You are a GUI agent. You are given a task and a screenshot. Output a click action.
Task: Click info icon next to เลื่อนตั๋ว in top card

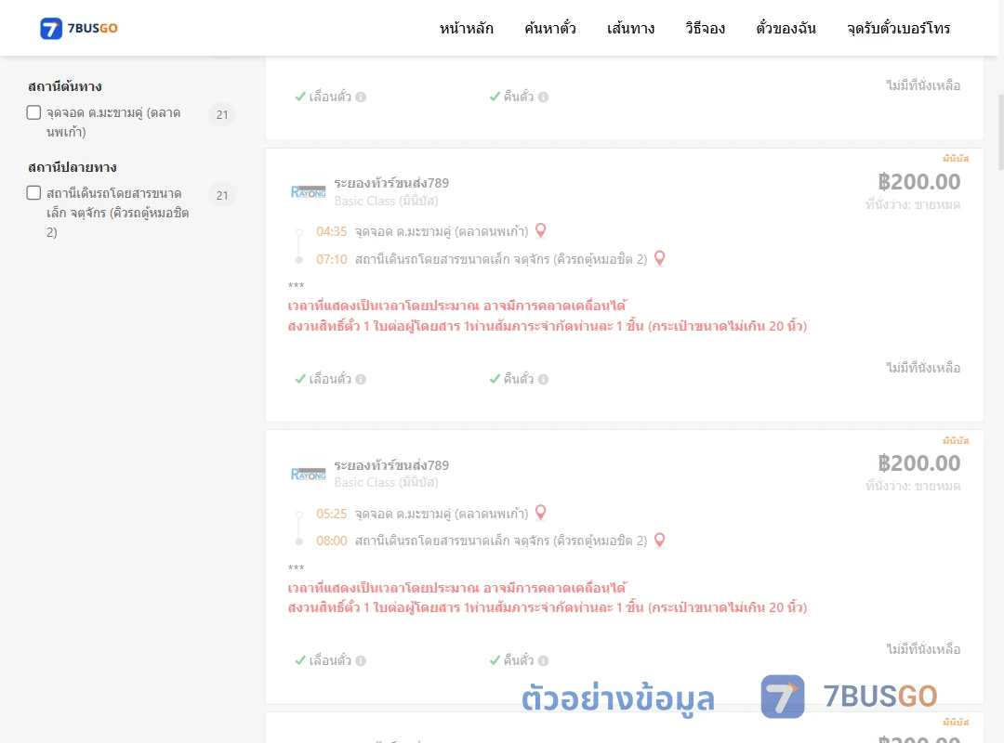[x=361, y=98]
